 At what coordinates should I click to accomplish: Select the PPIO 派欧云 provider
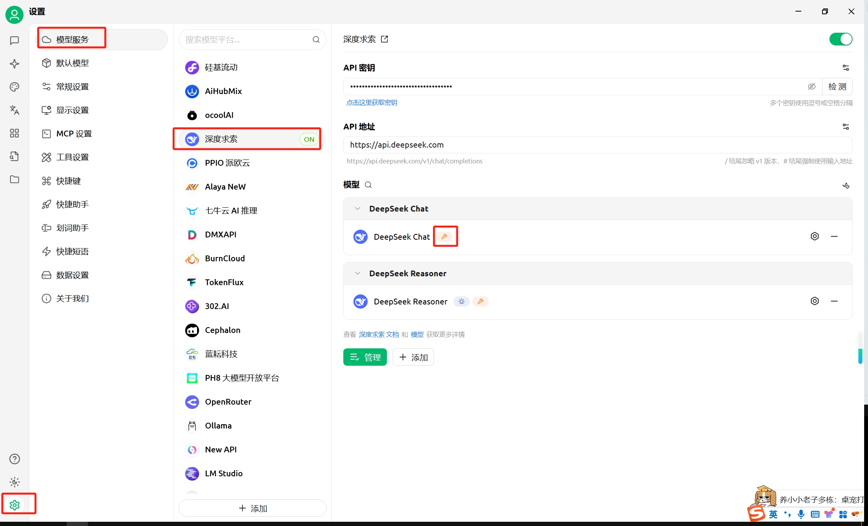click(252, 163)
